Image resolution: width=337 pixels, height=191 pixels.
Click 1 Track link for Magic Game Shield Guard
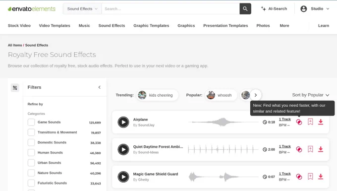pos(285,174)
